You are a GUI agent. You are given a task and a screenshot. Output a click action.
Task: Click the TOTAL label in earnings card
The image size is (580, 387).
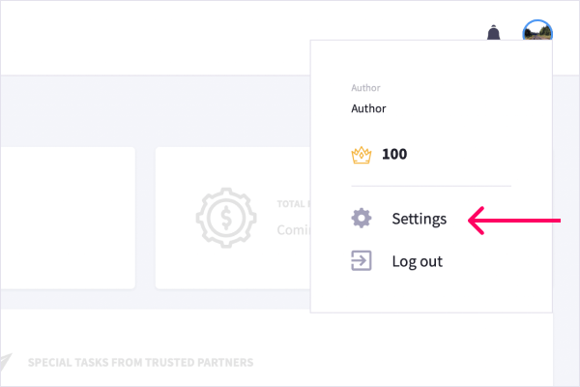(291, 204)
